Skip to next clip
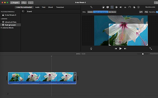 pos(125,49)
